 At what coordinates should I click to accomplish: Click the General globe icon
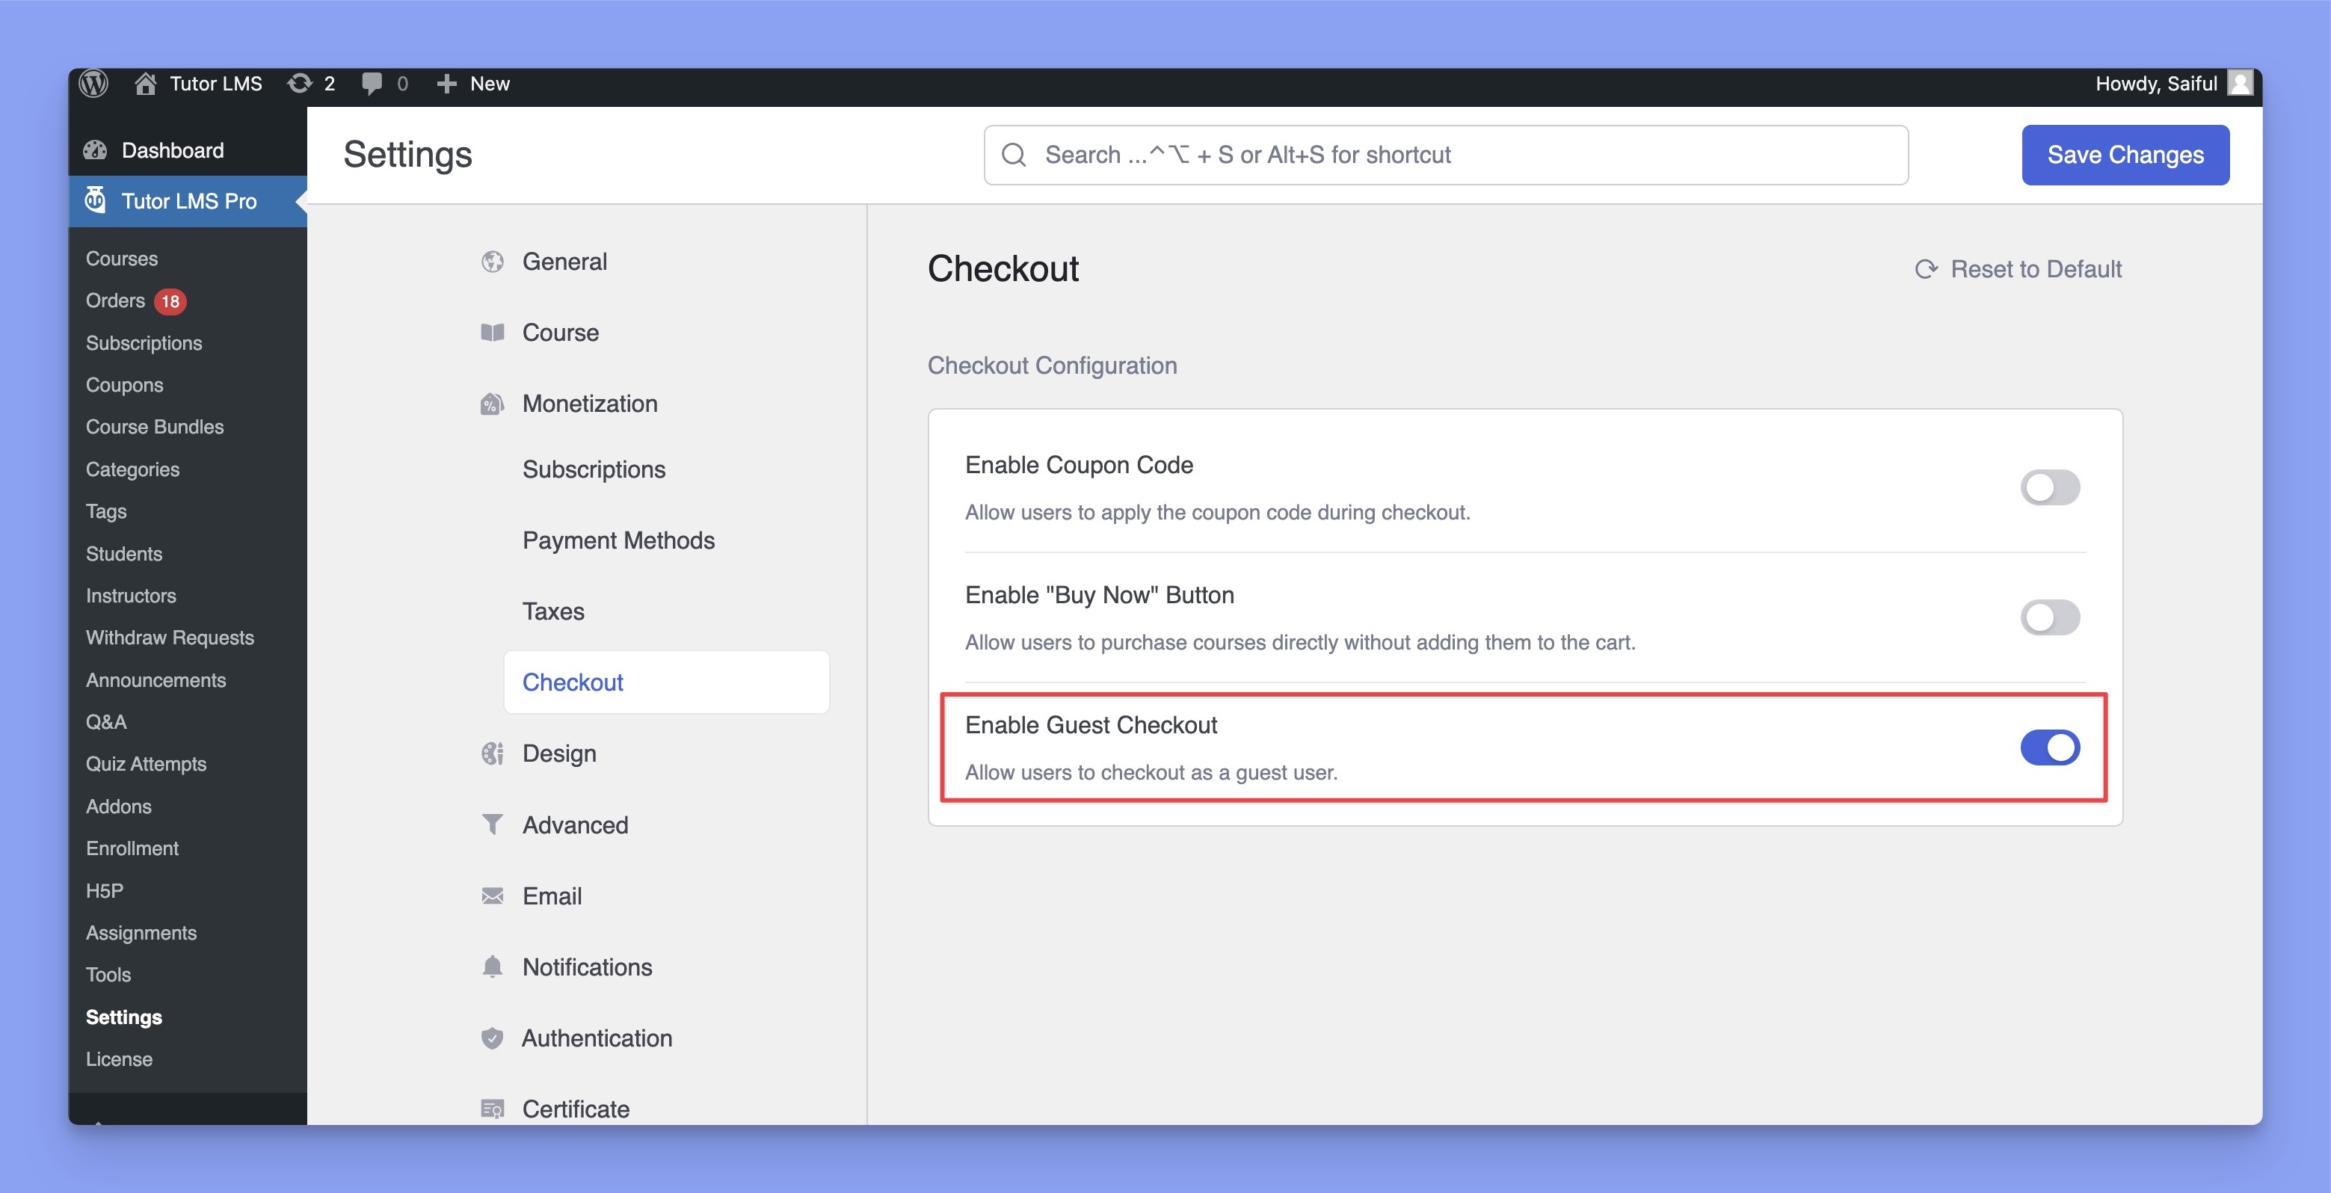point(492,262)
